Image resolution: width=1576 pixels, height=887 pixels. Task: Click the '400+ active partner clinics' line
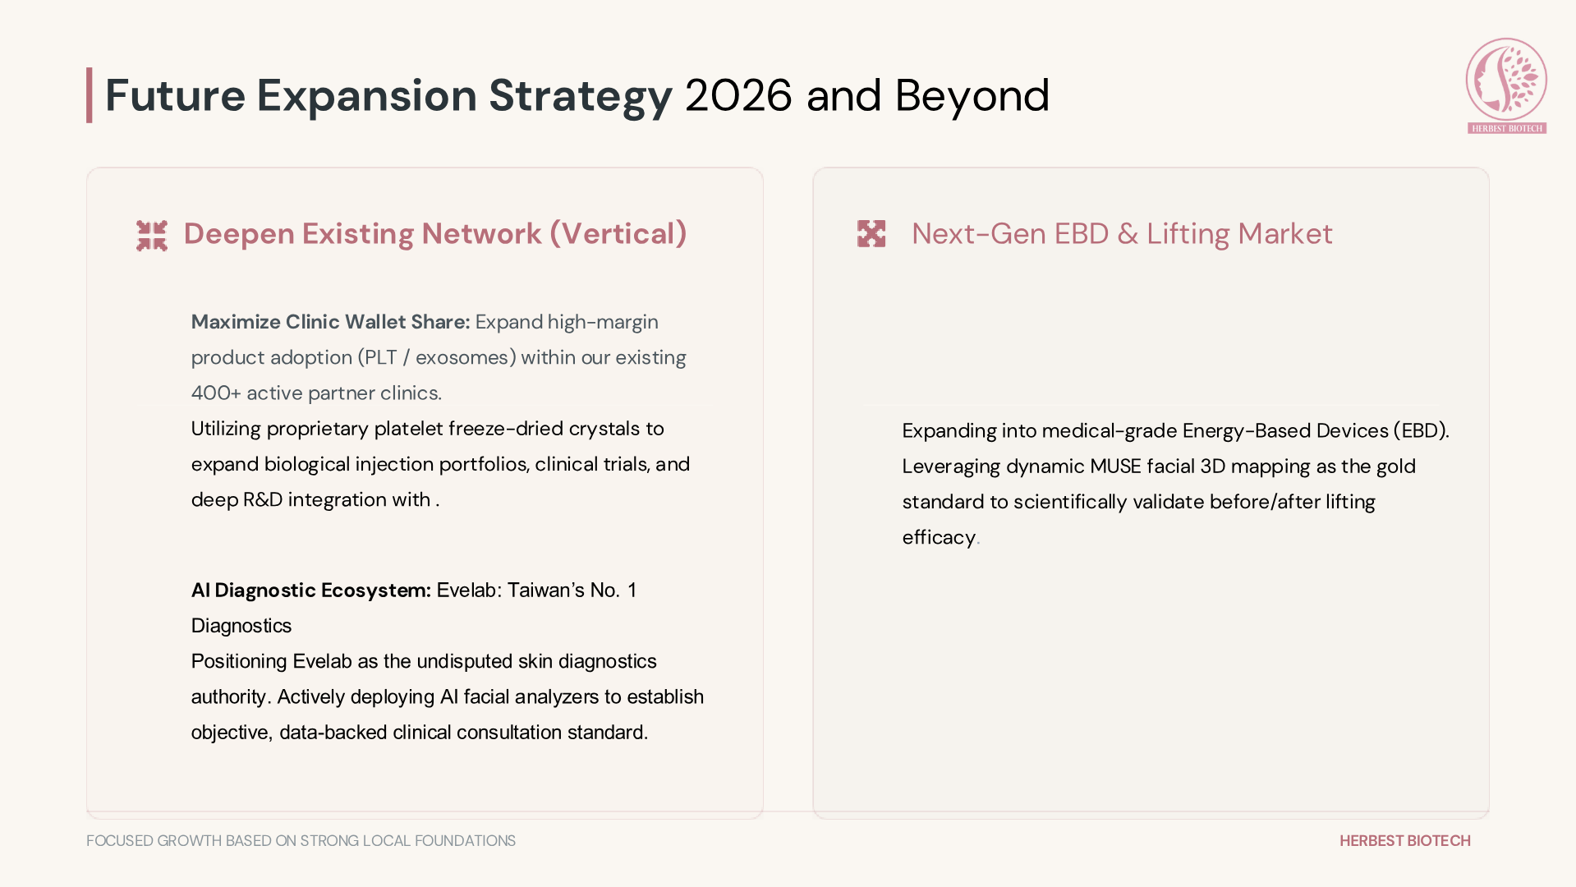click(316, 393)
